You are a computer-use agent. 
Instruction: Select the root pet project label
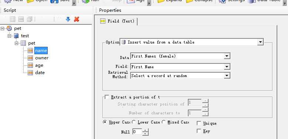click(18, 28)
